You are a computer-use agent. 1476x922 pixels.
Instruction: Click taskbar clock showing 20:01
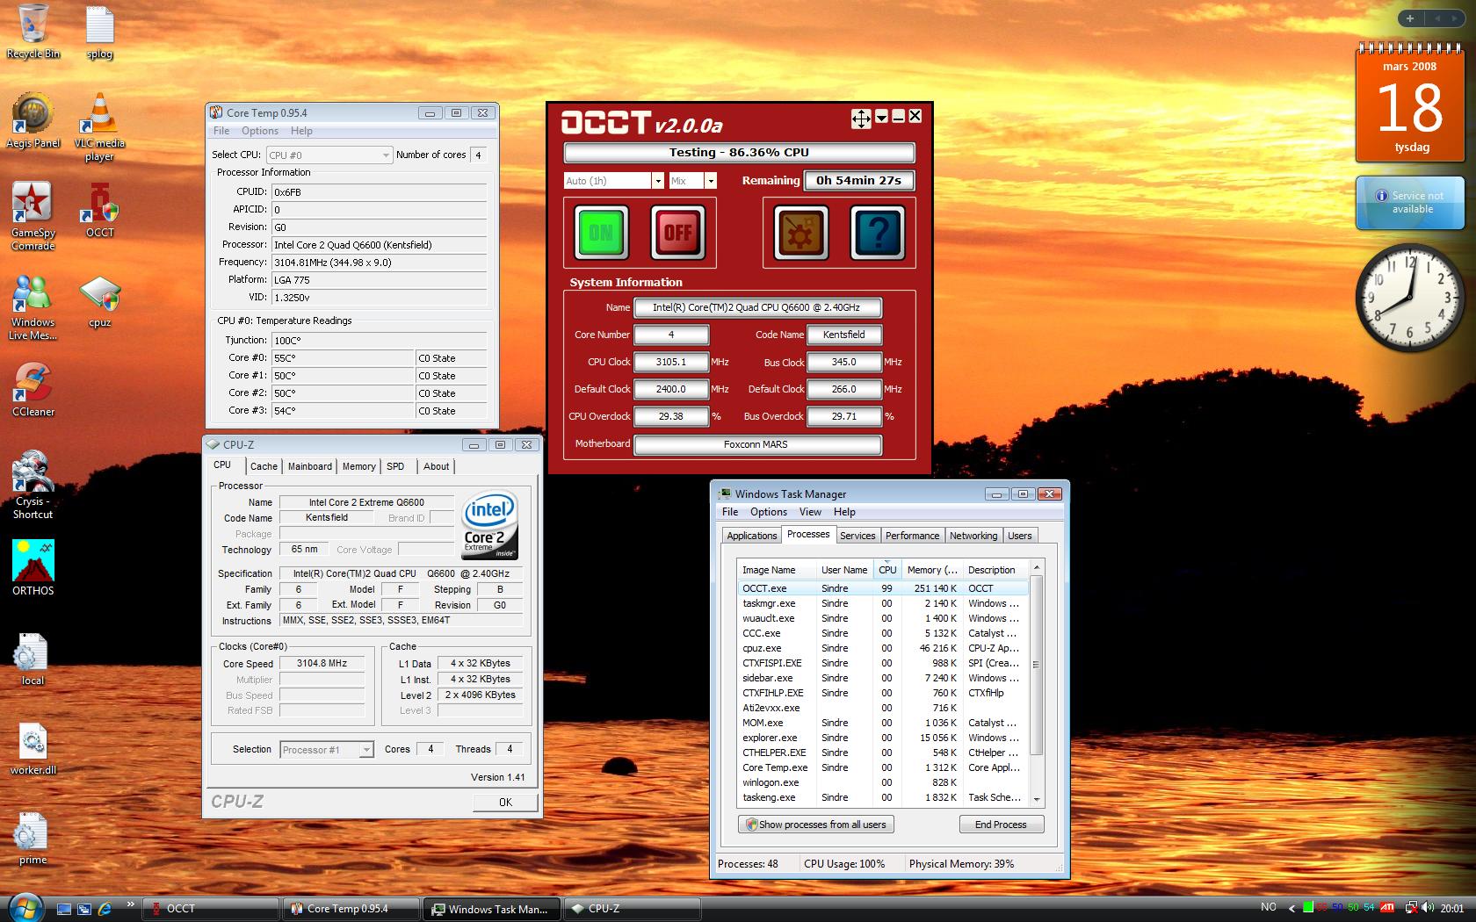[x=1452, y=908]
